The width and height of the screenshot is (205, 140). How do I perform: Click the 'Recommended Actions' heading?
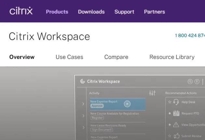[x=181, y=93]
